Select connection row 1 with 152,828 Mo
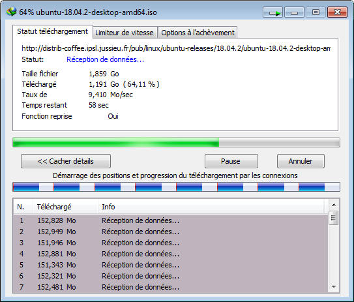Viewport: 354px width, 302px height. pyautogui.click(x=170, y=220)
